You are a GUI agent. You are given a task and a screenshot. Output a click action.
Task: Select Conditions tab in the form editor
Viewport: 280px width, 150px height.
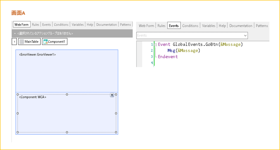click(61, 25)
